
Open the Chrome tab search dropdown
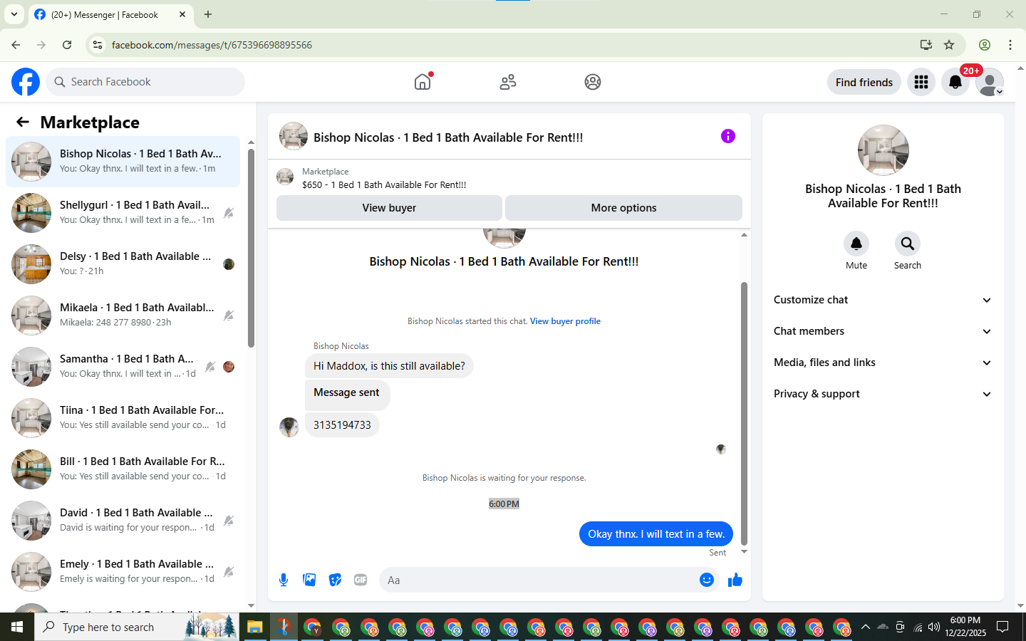tap(14, 14)
